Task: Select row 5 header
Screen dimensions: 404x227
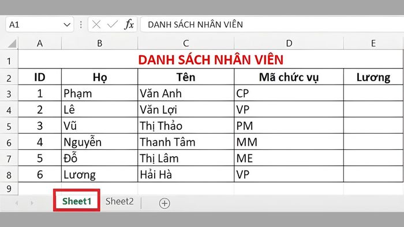Action: click(x=9, y=126)
